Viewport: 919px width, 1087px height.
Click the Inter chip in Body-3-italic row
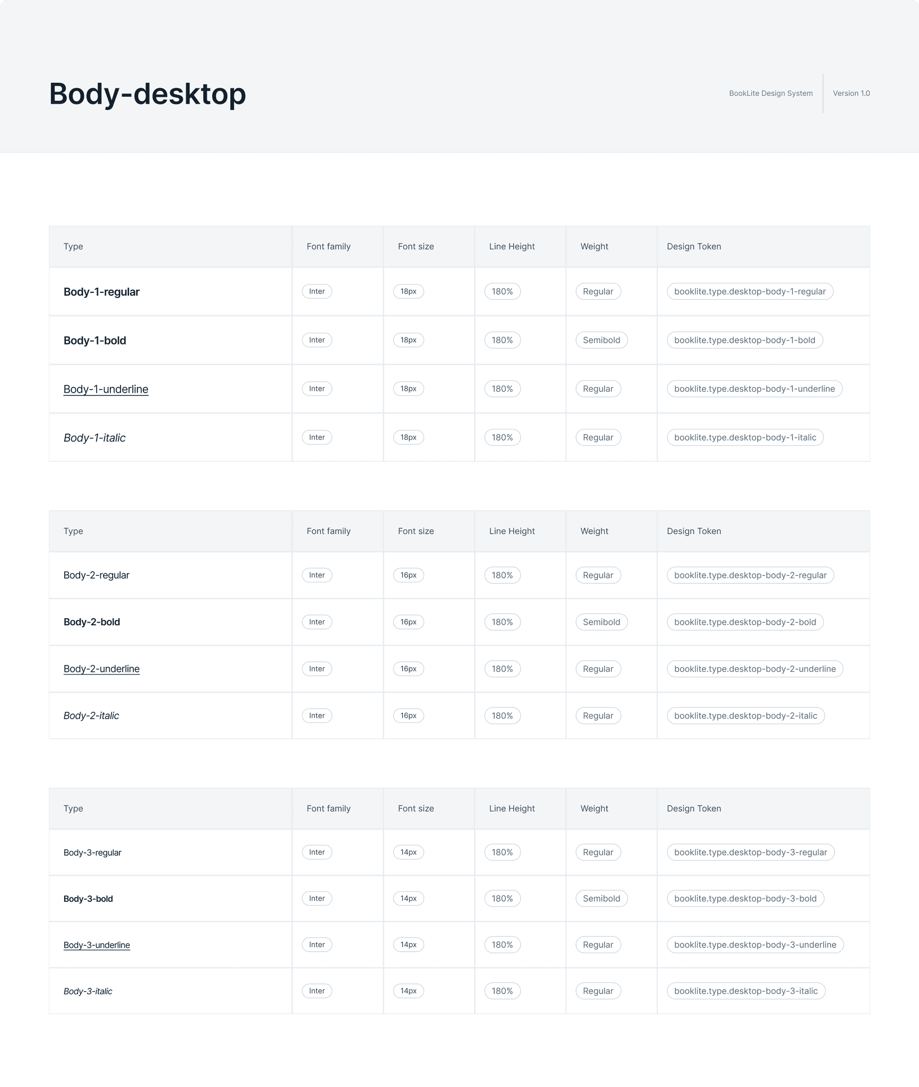click(317, 991)
